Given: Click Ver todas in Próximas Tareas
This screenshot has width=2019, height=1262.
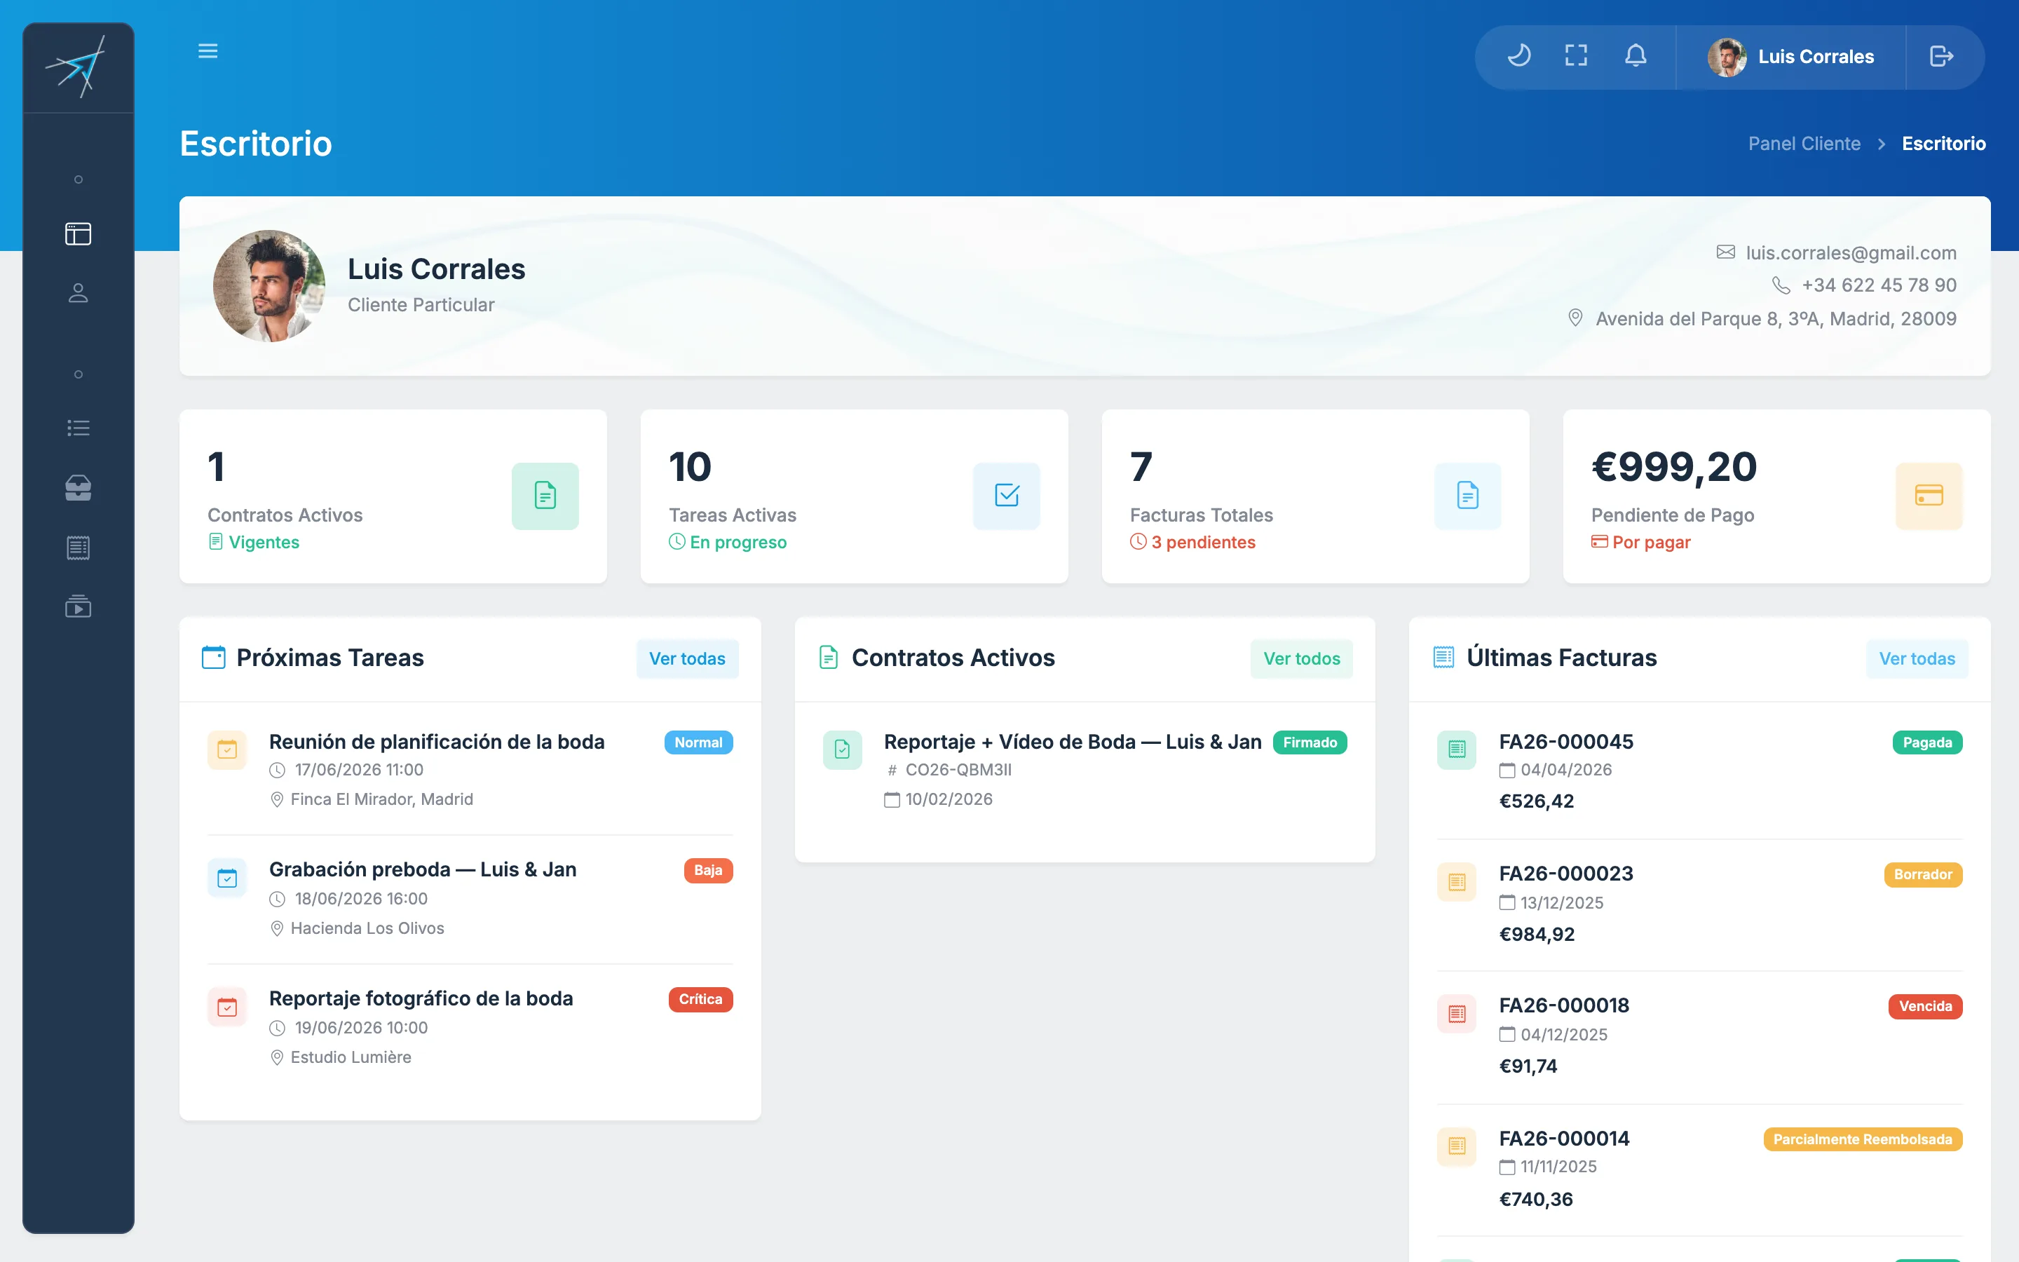Looking at the screenshot, I should click(686, 658).
